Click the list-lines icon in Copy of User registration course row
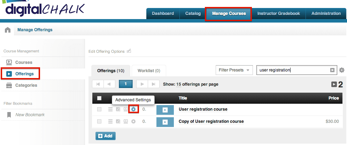The width and height of the screenshot is (347, 145). (x=110, y=121)
